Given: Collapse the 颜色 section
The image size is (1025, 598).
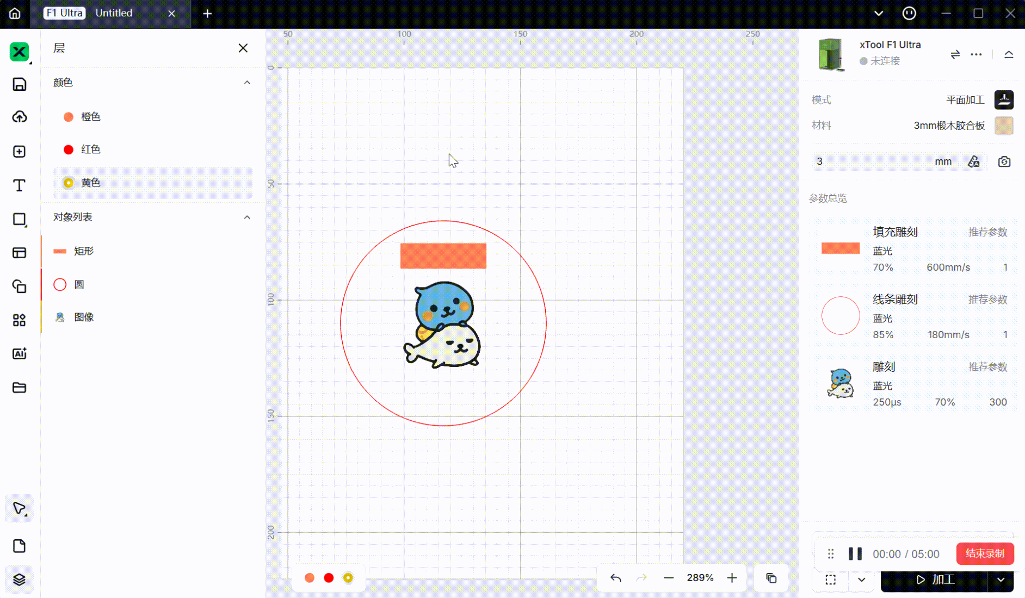Looking at the screenshot, I should click(x=247, y=83).
